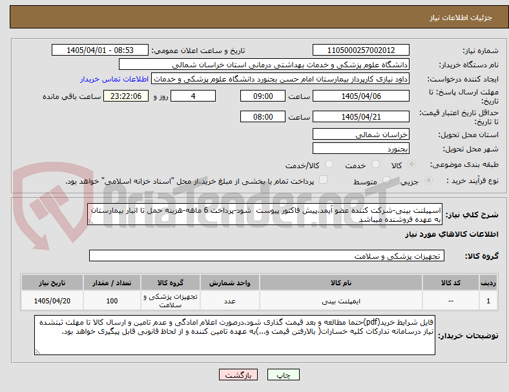Viewport: 509px width, 392px height.
Task: Click the resize handle of buyer notes box
Action: (x=37, y=351)
